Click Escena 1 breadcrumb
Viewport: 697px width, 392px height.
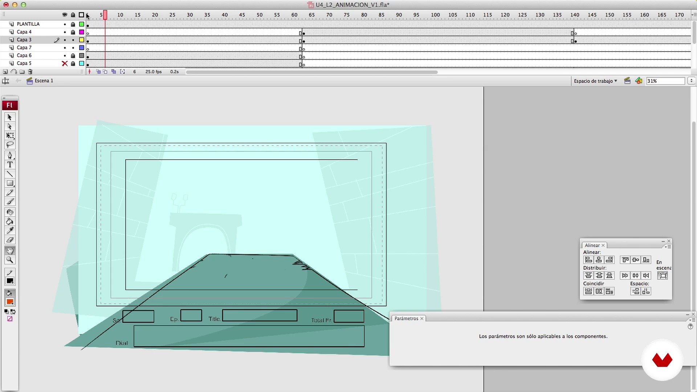(x=44, y=81)
